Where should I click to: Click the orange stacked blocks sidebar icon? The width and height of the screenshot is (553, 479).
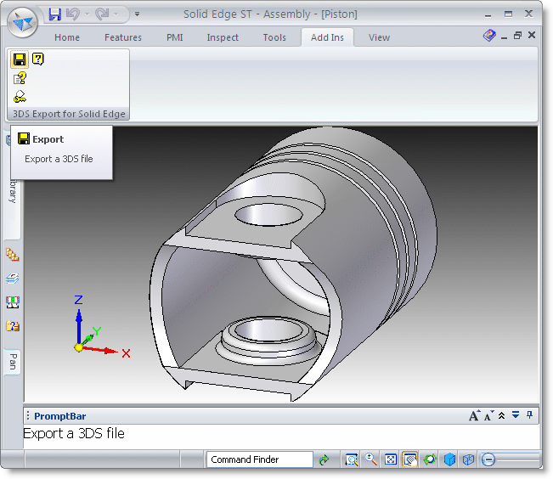[x=13, y=254]
